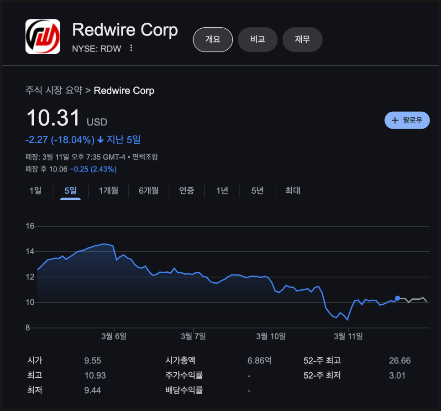Click the USD currency label
Image resolution: width=441 pixels, height=411 pixels.
(97, 122)
